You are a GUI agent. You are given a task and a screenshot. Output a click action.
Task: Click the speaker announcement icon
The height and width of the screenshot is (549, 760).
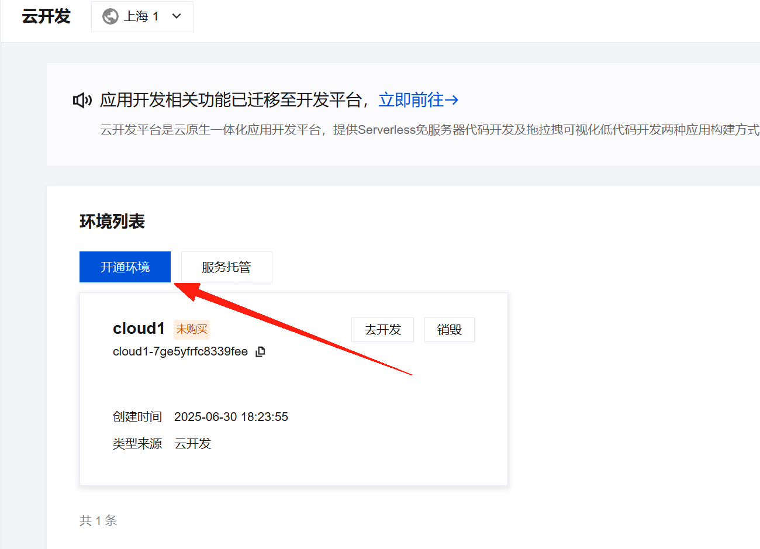[x=82, y=101]
